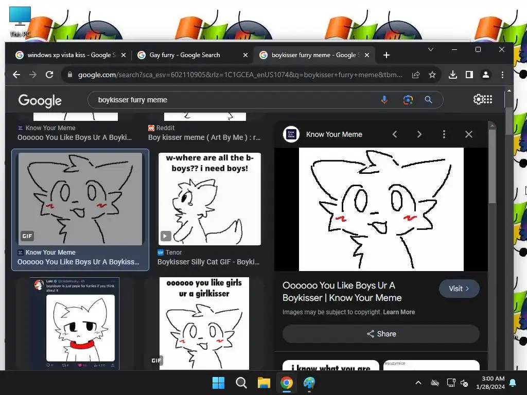Viewport: 527px width, 395px height.
Task: Click main page vertical scrollbar
Action: coord(509,121)
